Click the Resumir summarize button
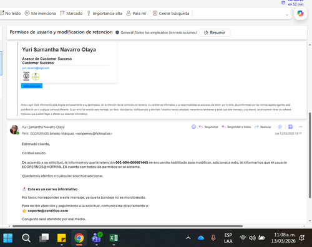Image resolution: width=312 pixels, height=247 pixels. pyautogui.click(x=215, y=32)
